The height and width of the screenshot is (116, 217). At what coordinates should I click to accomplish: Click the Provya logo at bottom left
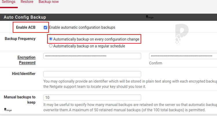click(x=8, y=109)
